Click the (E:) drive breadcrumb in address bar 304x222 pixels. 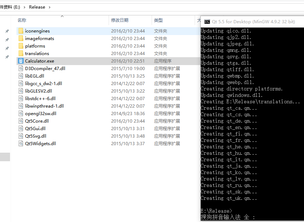(x=10, y=7)
